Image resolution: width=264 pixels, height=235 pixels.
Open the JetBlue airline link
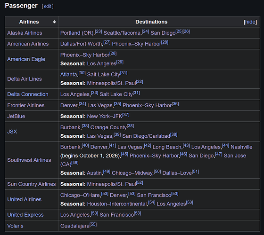[16, 116]
